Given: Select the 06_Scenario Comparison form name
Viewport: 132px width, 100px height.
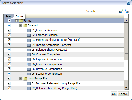Looking at the screenshot, I should coord(47,74).
